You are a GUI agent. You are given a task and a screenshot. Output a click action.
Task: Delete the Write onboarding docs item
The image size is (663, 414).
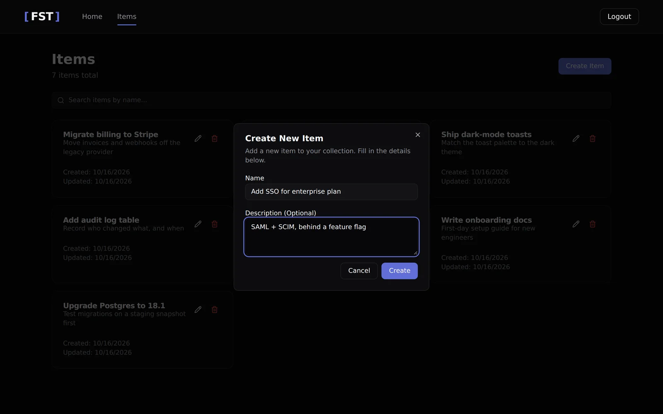pyautogui.click(x=593, y=224)
